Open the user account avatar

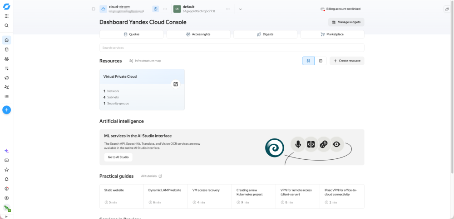7,208
